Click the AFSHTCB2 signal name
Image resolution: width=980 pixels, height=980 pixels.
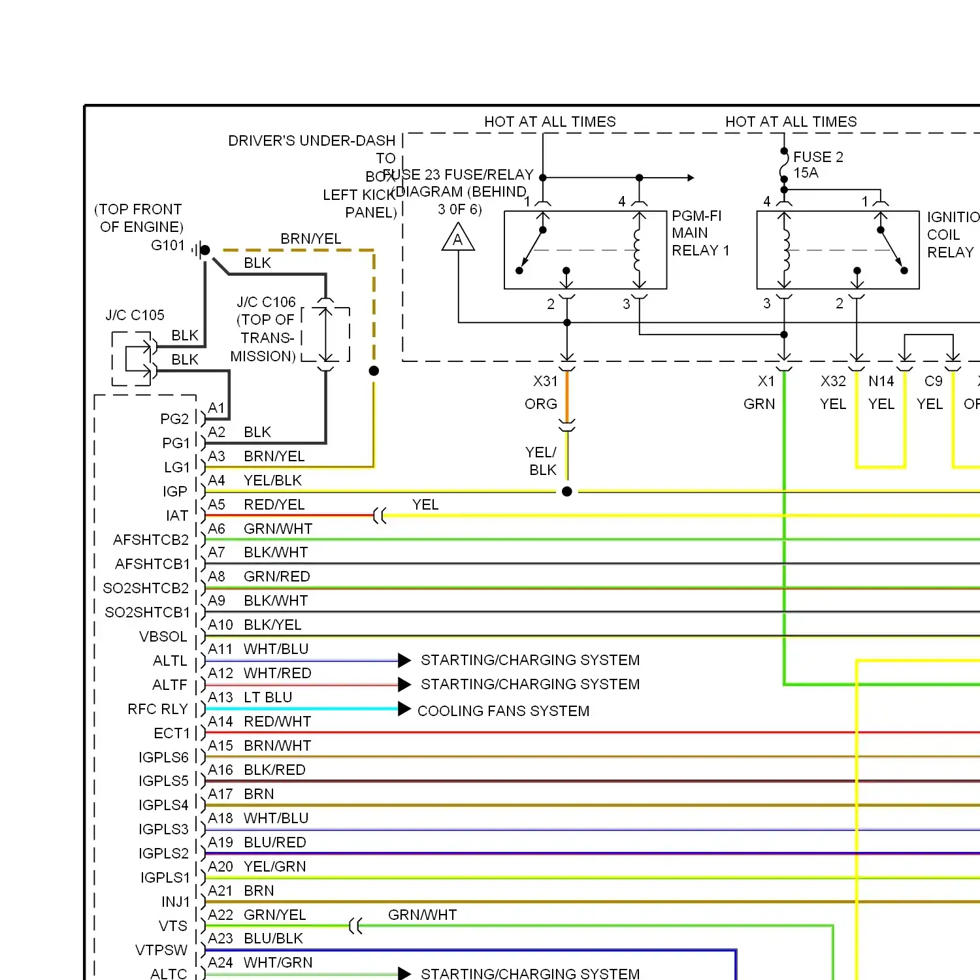(x=151, y=540)
